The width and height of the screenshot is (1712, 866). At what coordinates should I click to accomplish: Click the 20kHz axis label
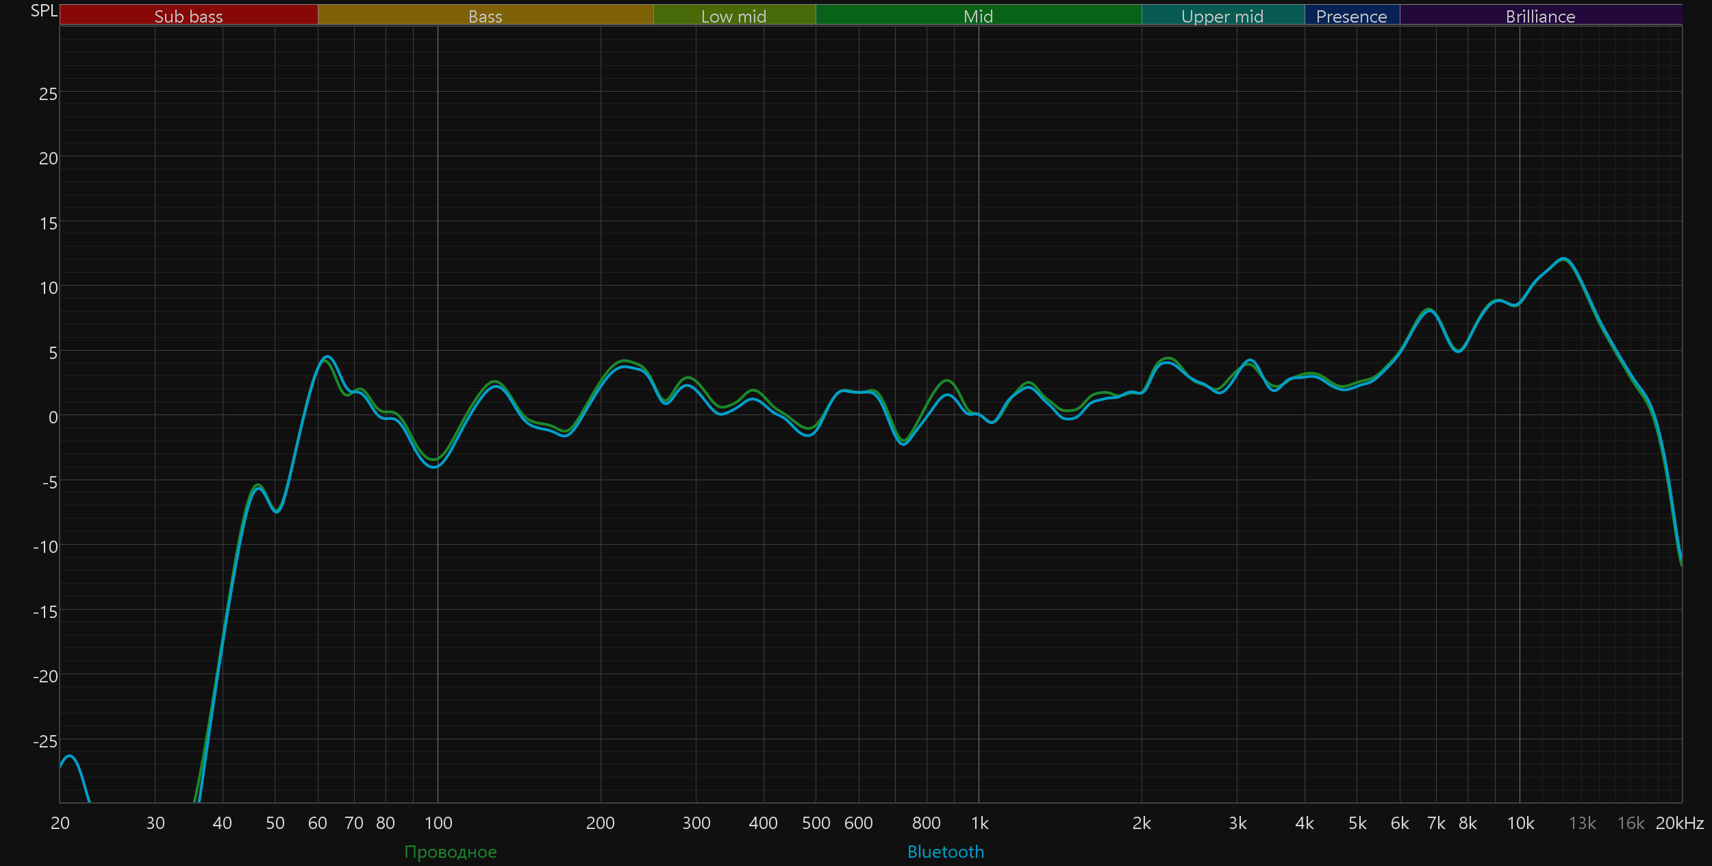(x=1679, y=823)
